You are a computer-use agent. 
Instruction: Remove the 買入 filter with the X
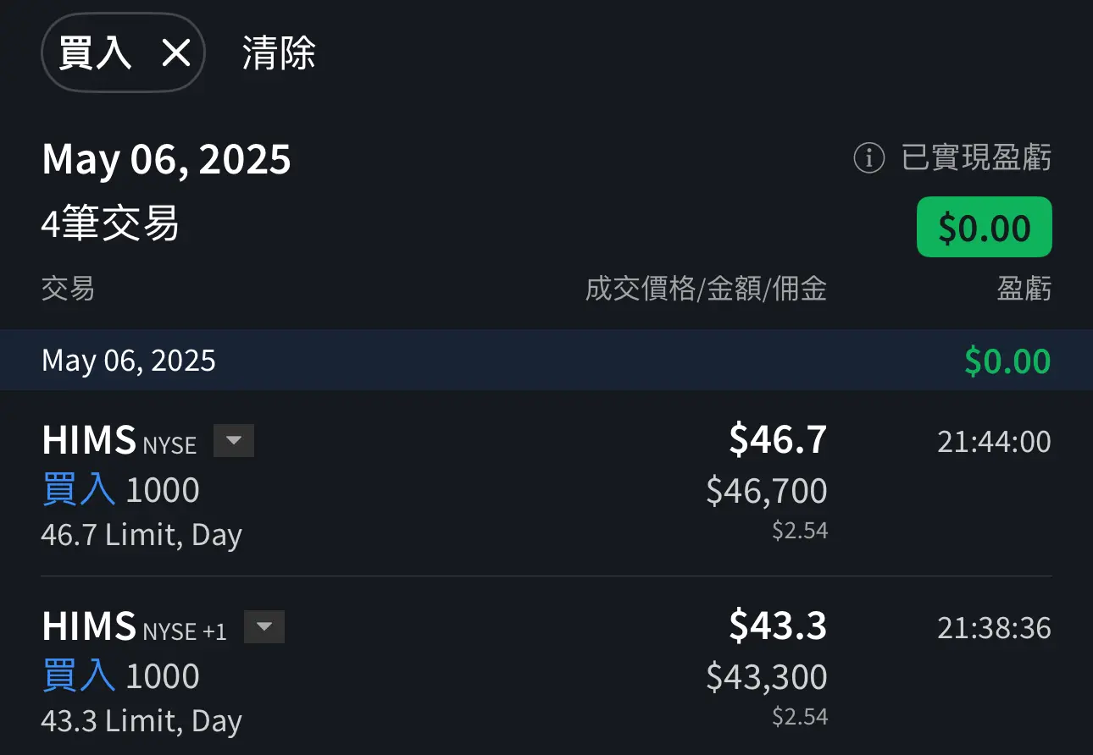coord(176,53)
